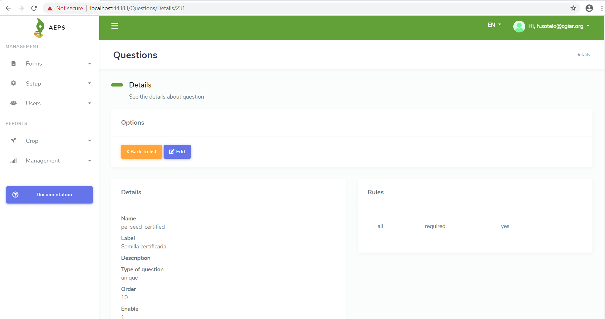Open the EN language dropdown

[x=494, y=25]
